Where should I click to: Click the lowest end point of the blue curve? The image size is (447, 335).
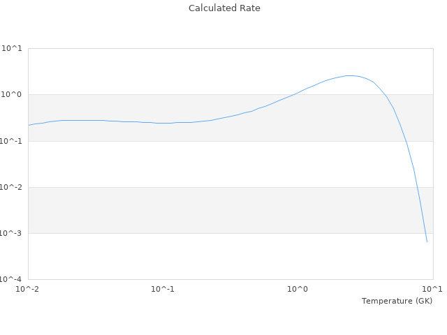click(427, 242)
